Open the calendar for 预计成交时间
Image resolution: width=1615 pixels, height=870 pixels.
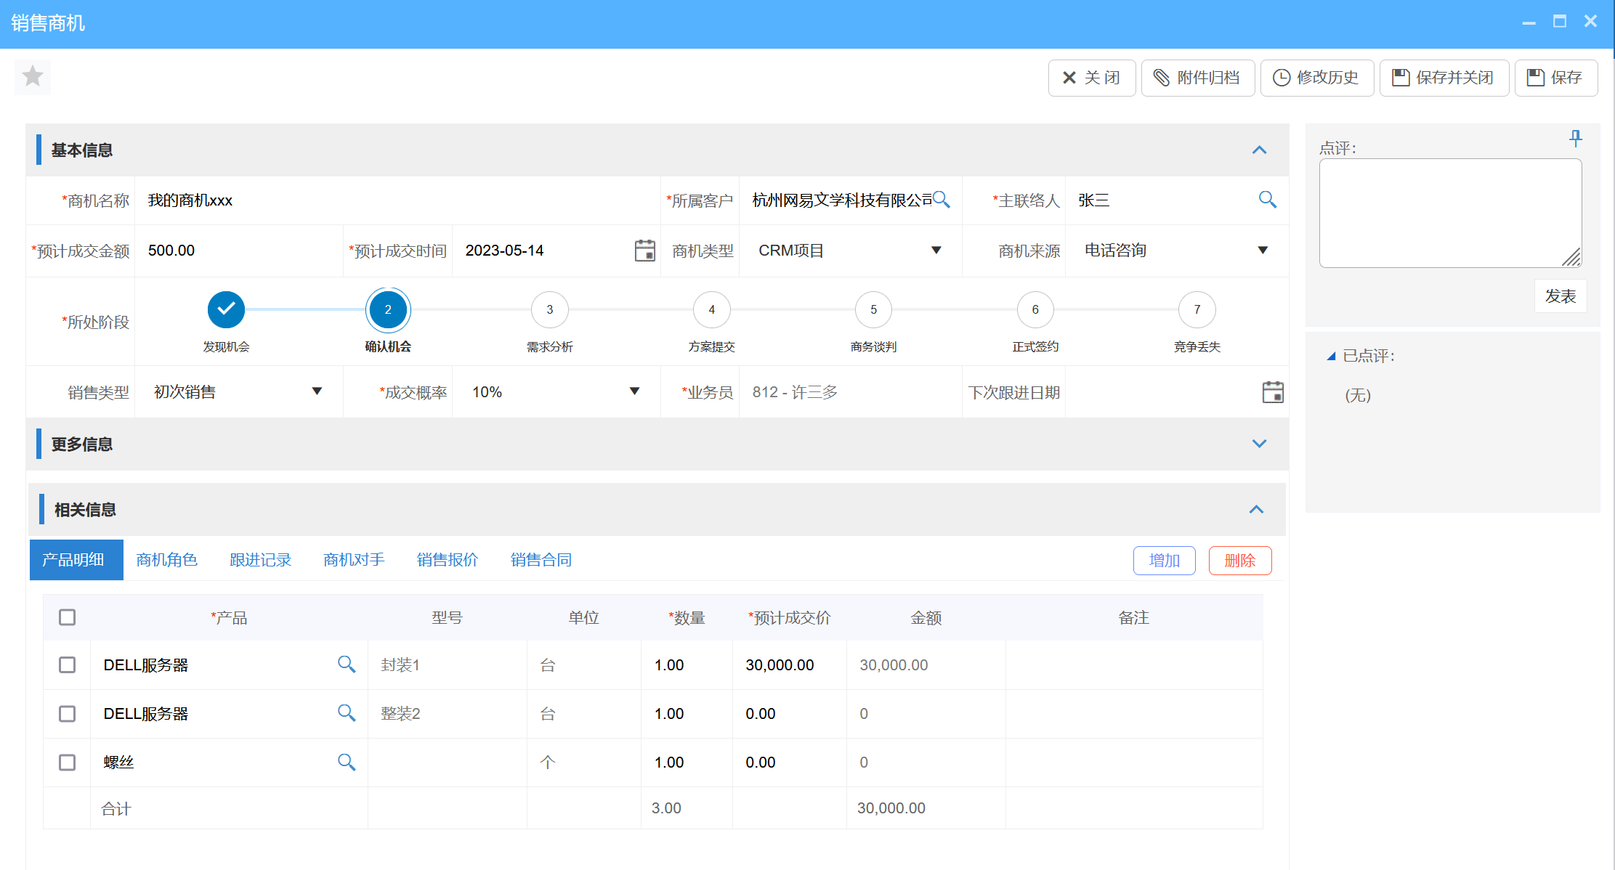(x=644, y=250)
